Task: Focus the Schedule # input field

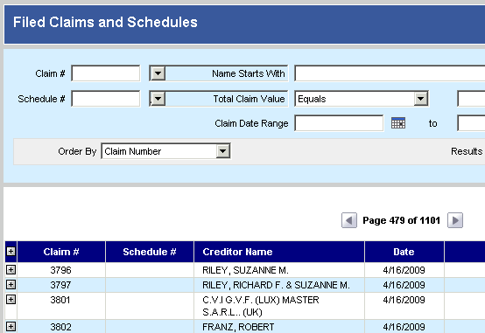Action: [x=106, y=99]
